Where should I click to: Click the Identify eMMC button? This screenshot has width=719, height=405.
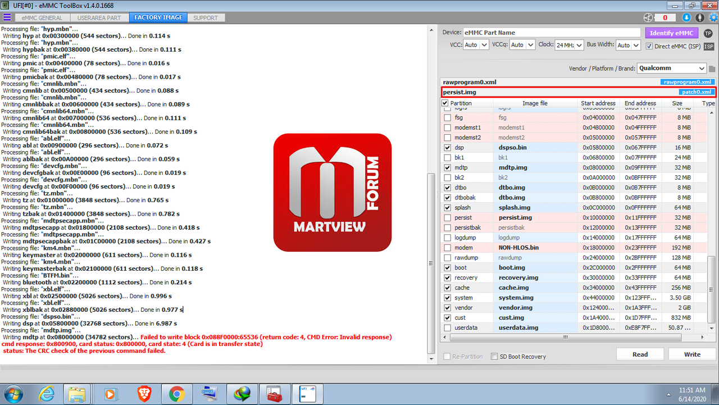[671, 33]
